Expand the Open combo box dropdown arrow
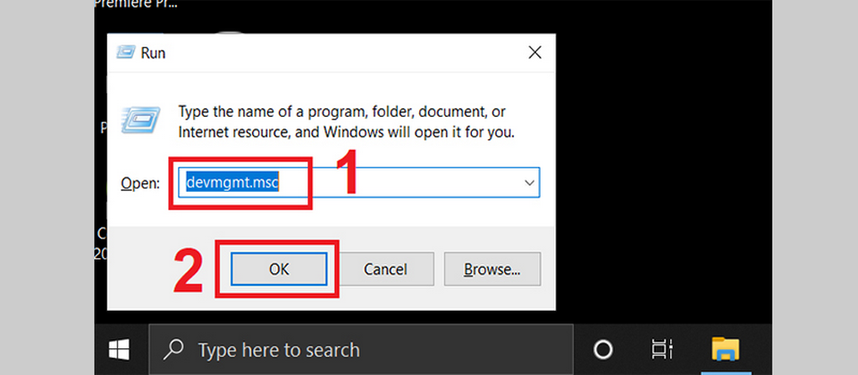Viewport: 858px width, 375px height. (x=530, y=183)
